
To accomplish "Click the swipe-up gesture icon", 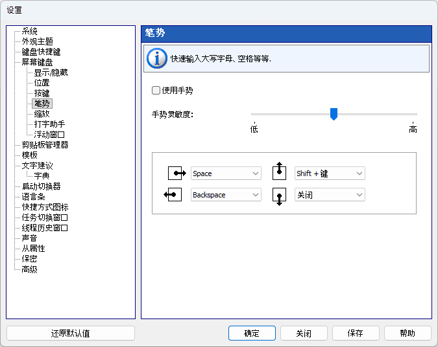I will coord(279,171).
